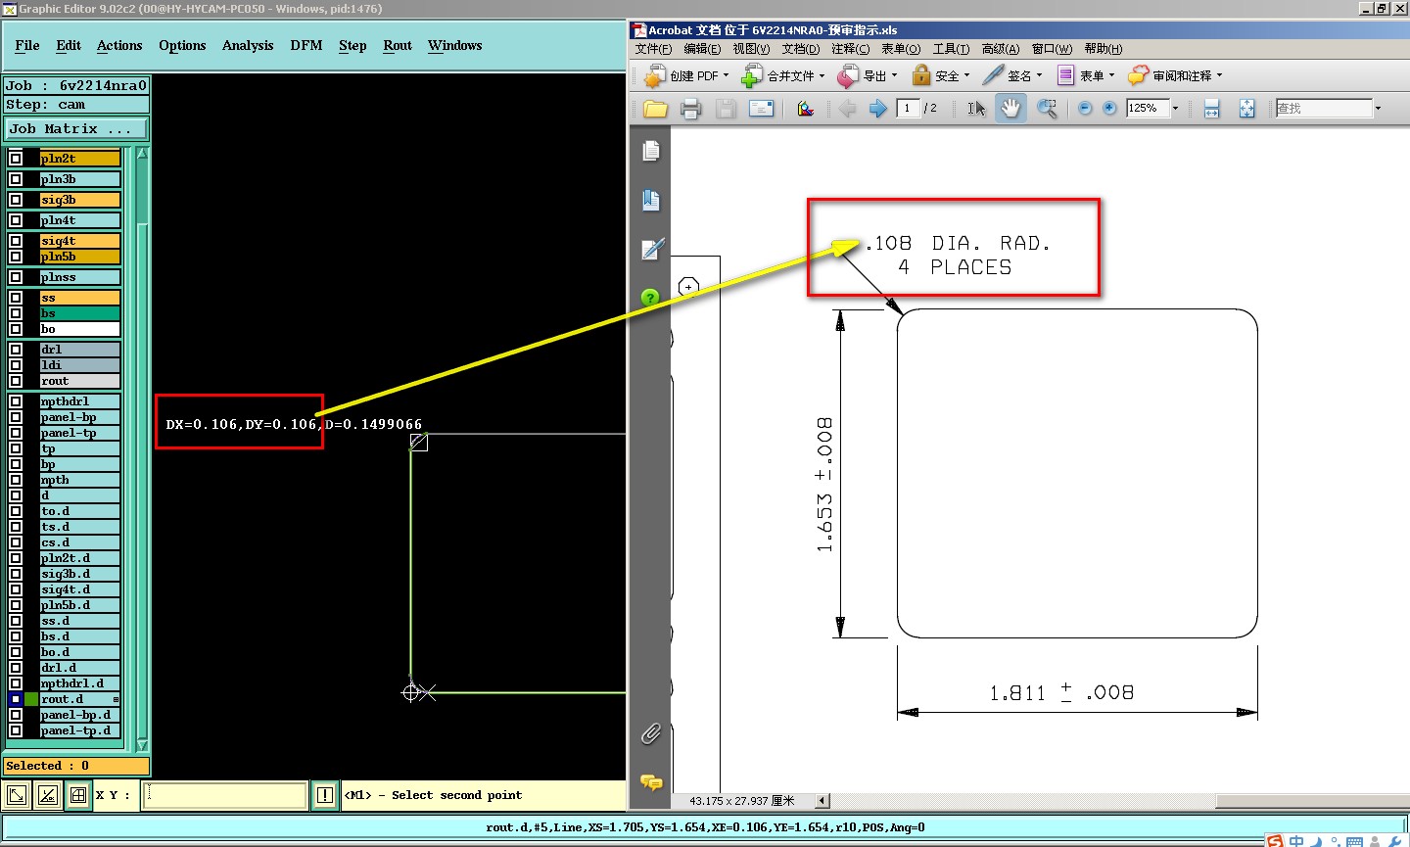The height and width of the screenshot is (847, 1410).
Task: Open the Pages panel in Acrobat sidebar
Action: click(651, 151)
